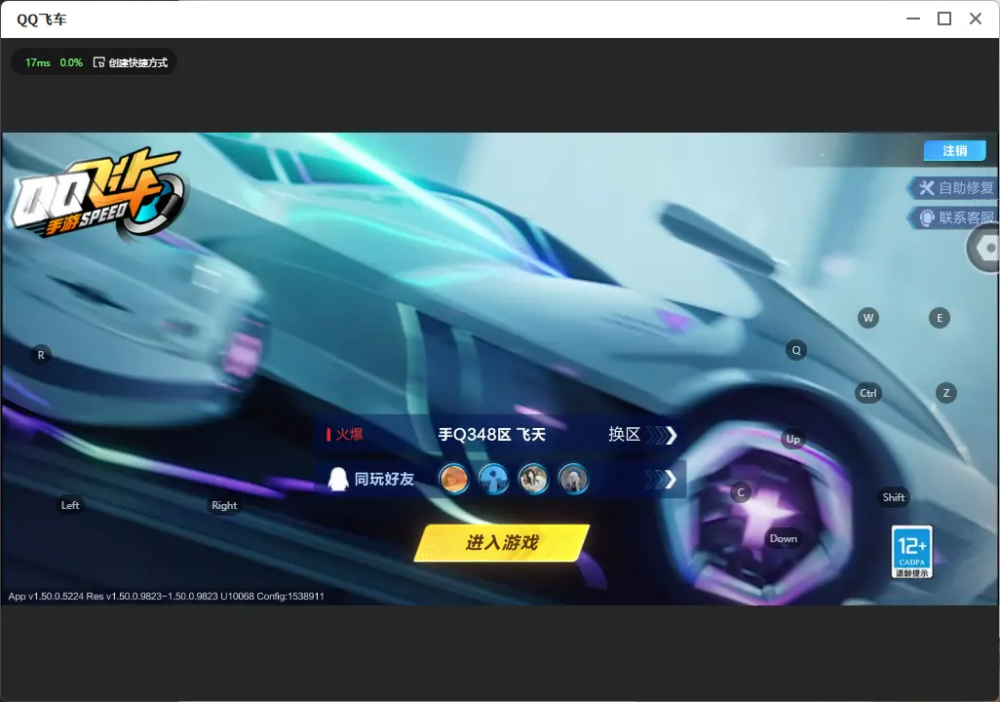
Task: Click the fourth white-haired friend avatar
Action: point(573,480)
